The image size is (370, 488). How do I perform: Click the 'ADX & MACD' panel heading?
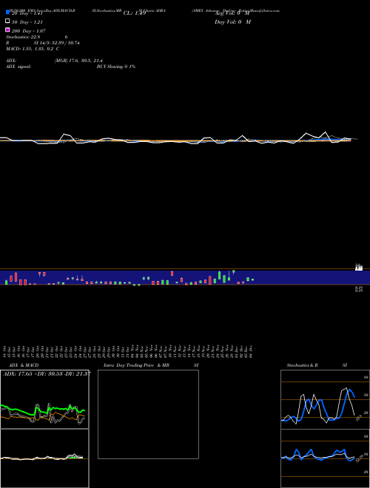pos(24,365)
